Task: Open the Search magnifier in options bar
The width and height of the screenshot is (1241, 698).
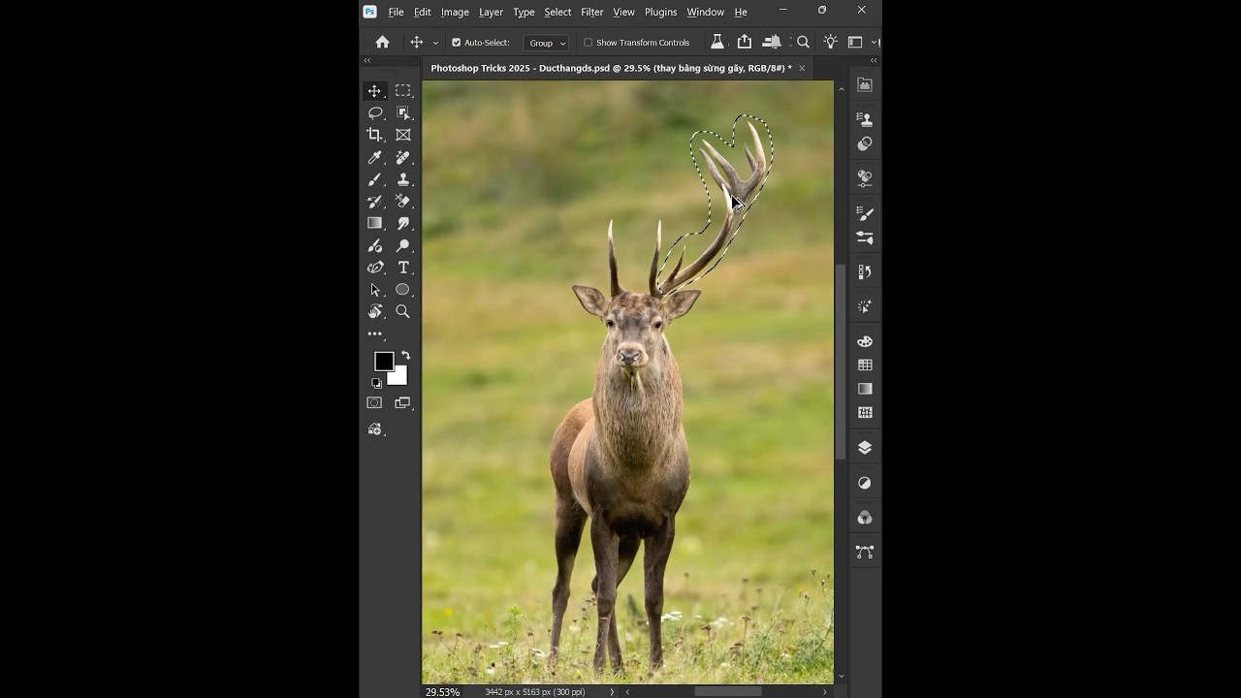Action: coord(803,43)
